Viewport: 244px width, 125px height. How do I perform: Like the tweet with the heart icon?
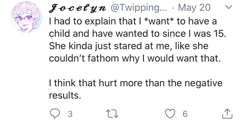(x=170, y=114)
